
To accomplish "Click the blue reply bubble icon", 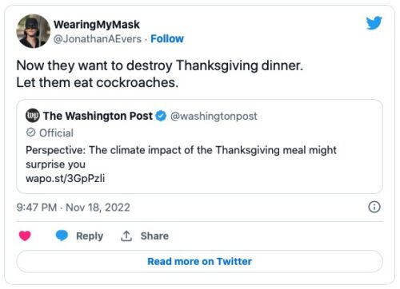I will click(x=62, y=236).
